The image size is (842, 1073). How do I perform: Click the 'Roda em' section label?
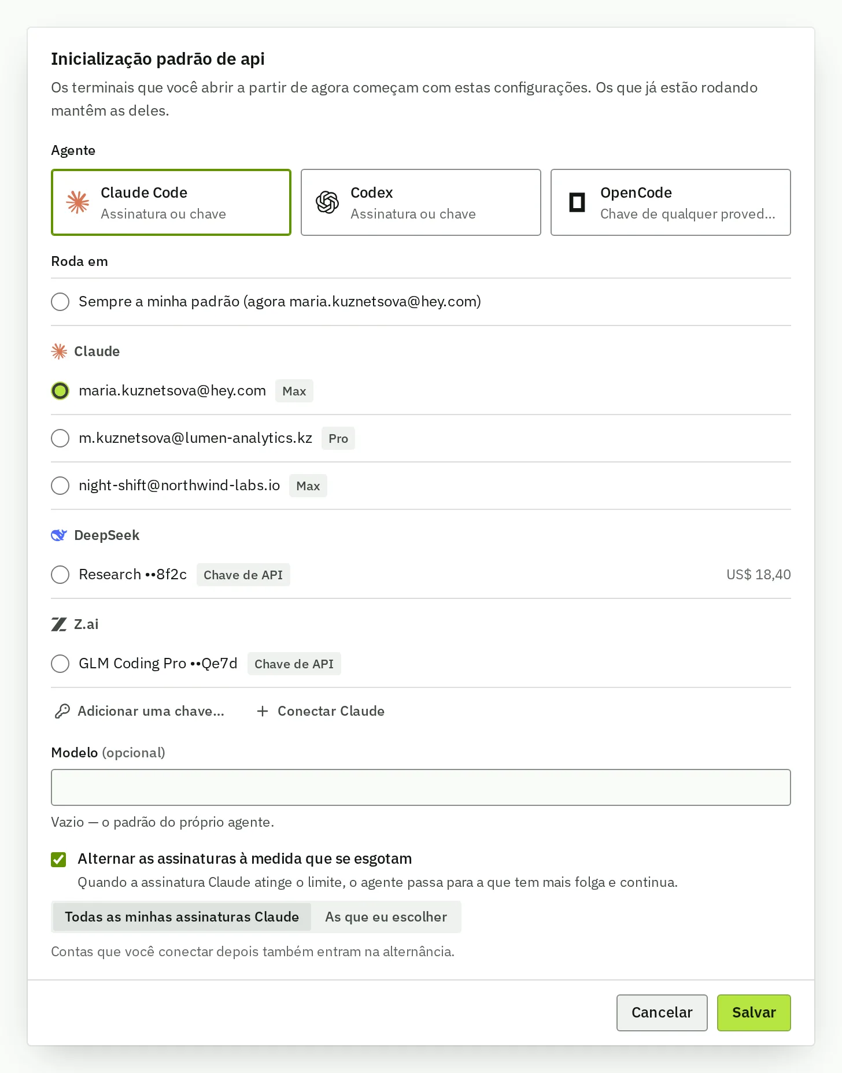tap(79, 261)
